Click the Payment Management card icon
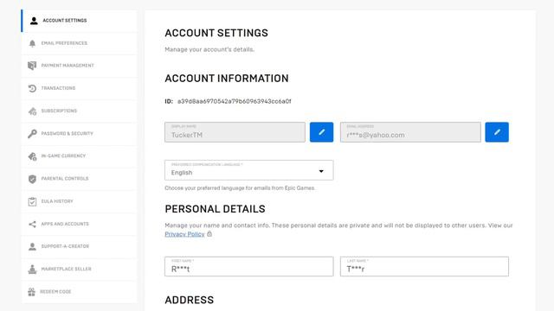554x311 pixels. [32, 66]
